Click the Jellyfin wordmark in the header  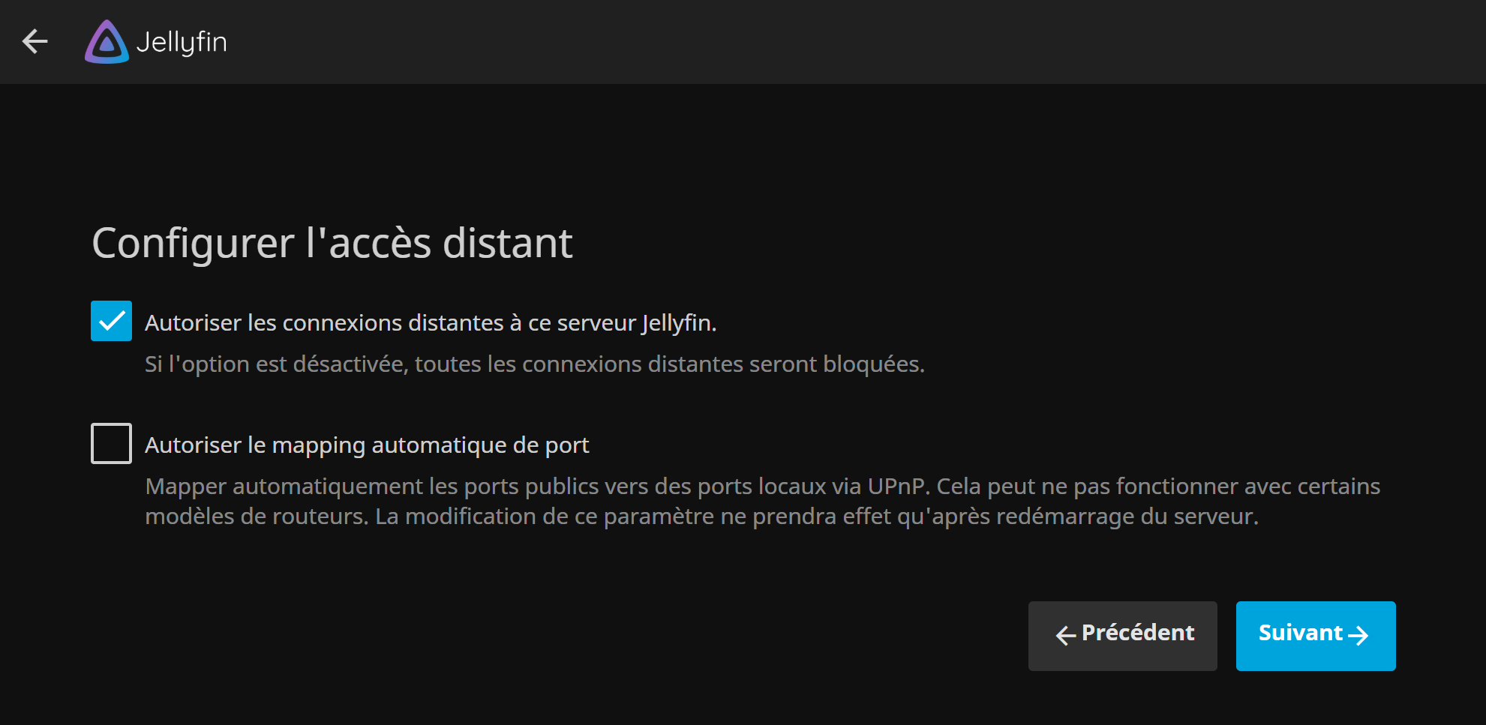182,42
